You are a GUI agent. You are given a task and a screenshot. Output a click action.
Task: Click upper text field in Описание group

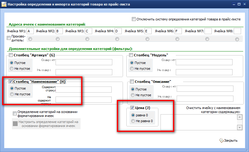click(205, 89)
